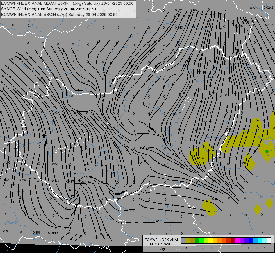The image size is (275, 253).
Task: Select the dark red legend swatch
Action: tap(233, 240)
